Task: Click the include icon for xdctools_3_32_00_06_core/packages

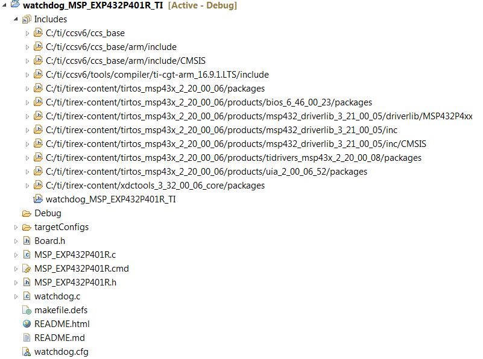Action: pos(38,185)
